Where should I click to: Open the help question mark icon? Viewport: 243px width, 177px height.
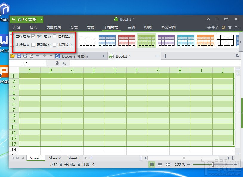pyautogui.click(x=236, y=27)
